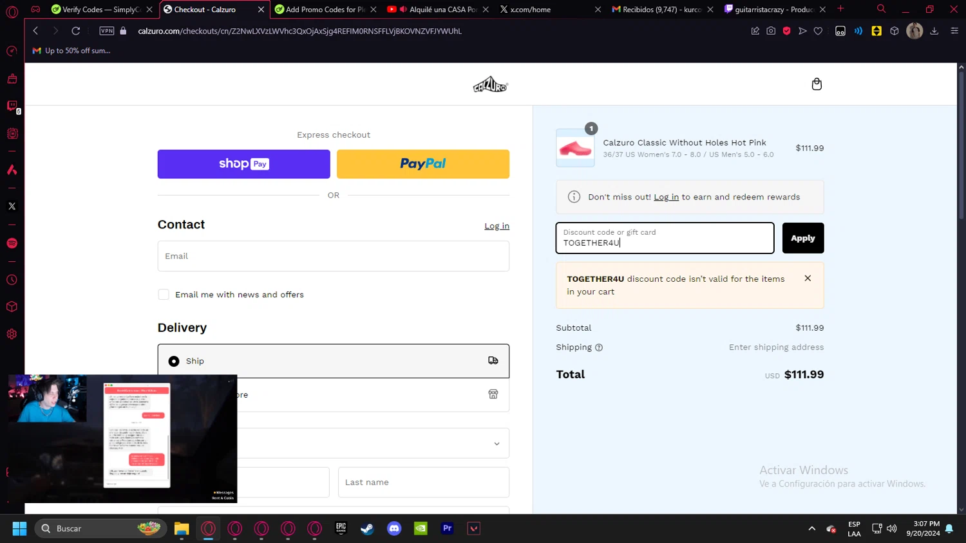Toggle the VPN badge in the address bar

point(107,31)
